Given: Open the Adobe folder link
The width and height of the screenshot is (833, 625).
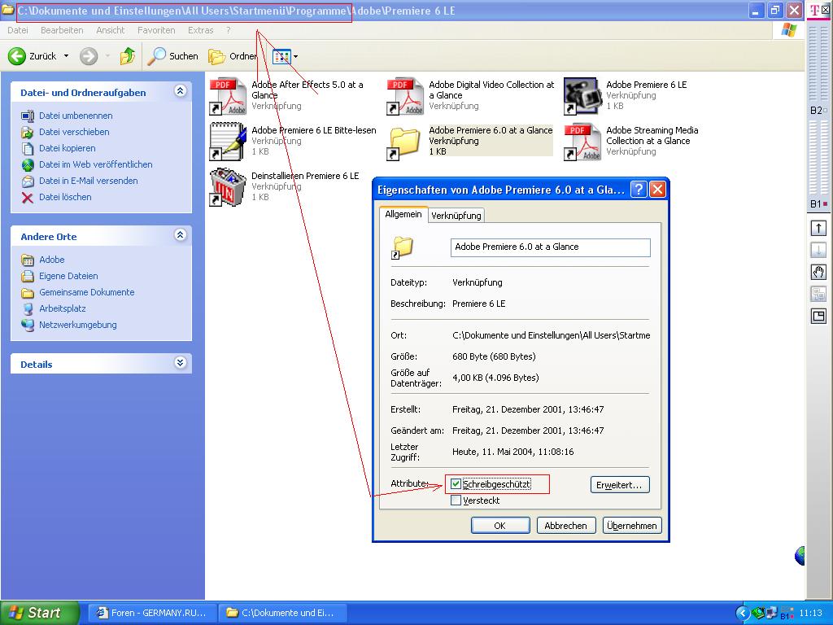Looking at the screenshot, I should [x=52, y=260].
